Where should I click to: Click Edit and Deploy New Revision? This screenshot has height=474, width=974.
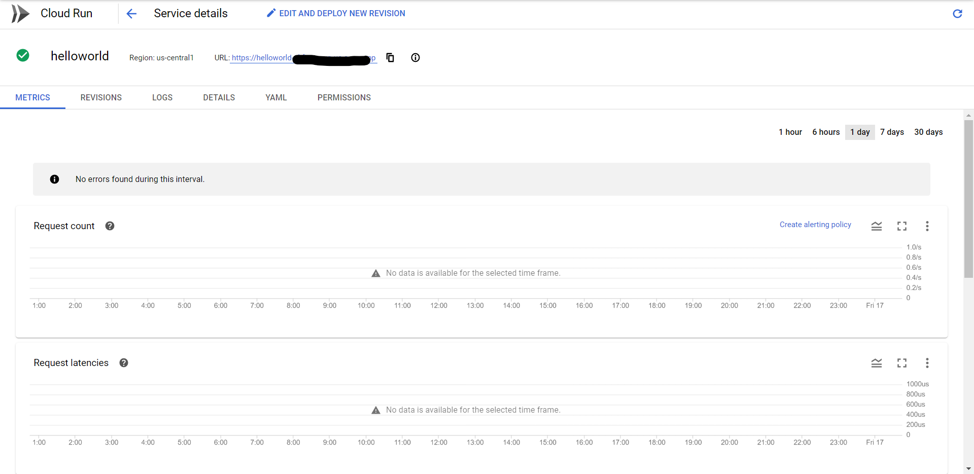pyautogui.click(x=336, y=13)
